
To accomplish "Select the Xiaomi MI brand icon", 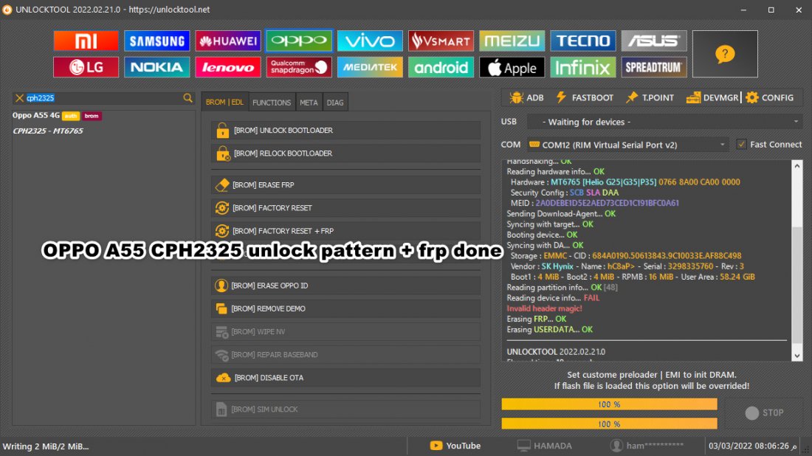I will click(x=86, y=41).
